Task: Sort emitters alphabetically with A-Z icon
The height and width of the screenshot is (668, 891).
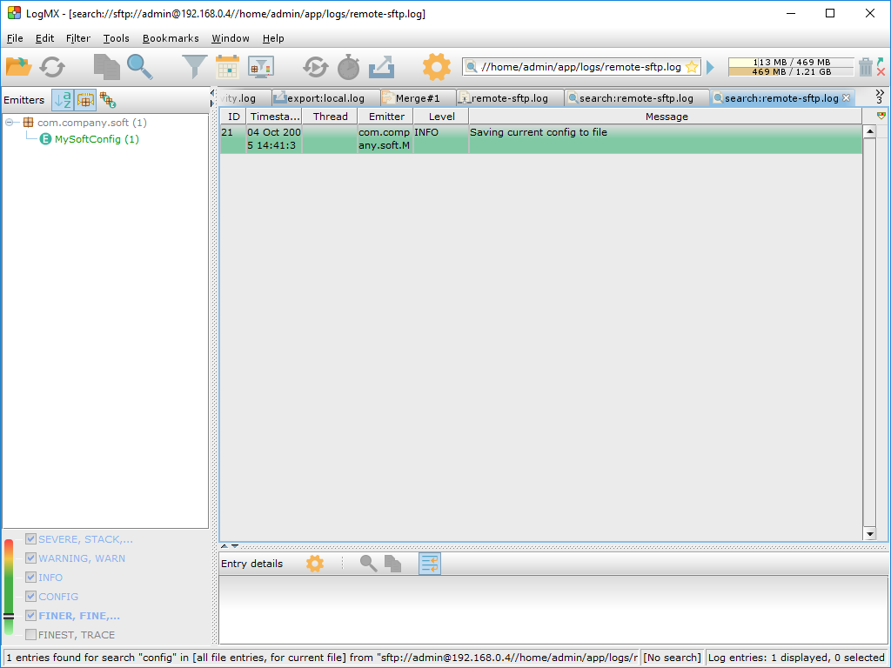Action: tap(63, 100)
